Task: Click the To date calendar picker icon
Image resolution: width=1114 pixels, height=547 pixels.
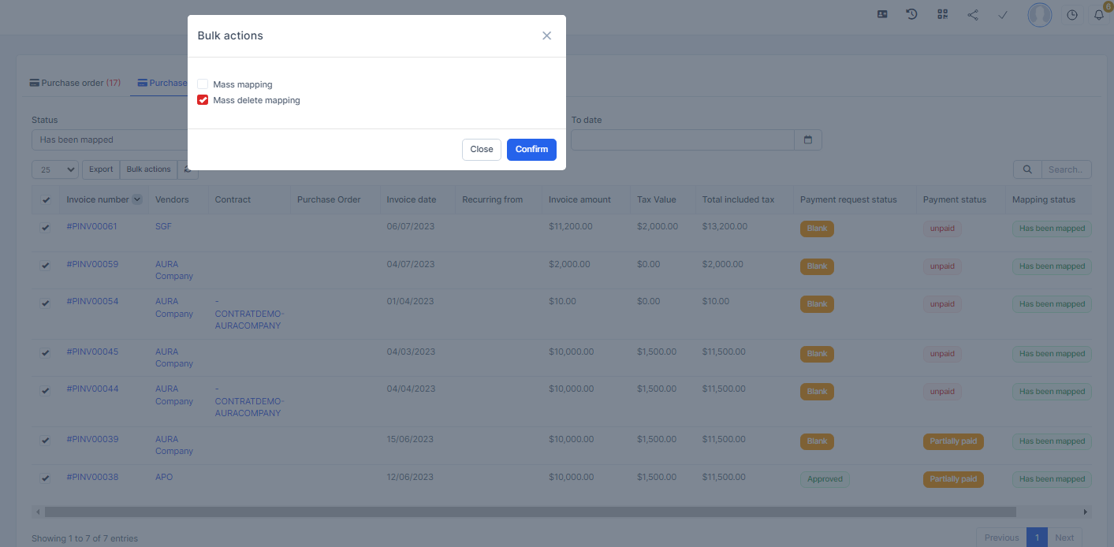Action: [x=807, y=140]
